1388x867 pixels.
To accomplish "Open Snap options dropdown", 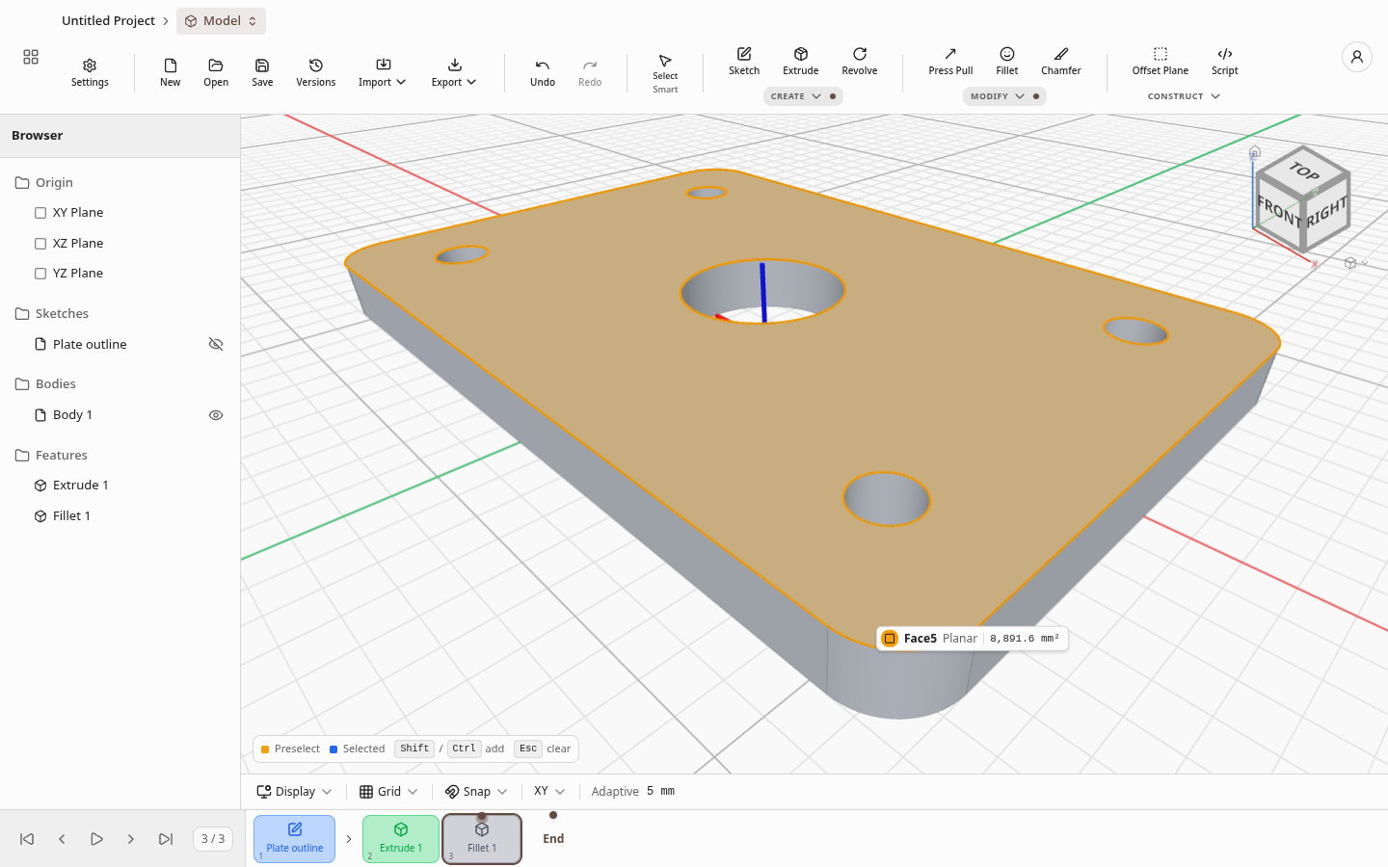I will tap(476, 792).
